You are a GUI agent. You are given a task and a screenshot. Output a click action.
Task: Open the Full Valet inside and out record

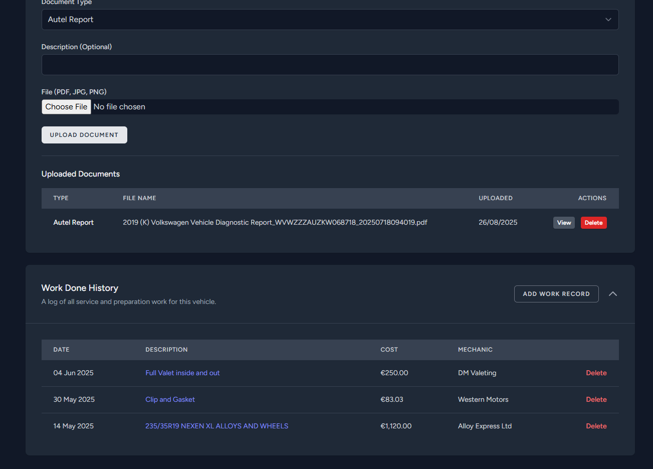coord(182,373)
